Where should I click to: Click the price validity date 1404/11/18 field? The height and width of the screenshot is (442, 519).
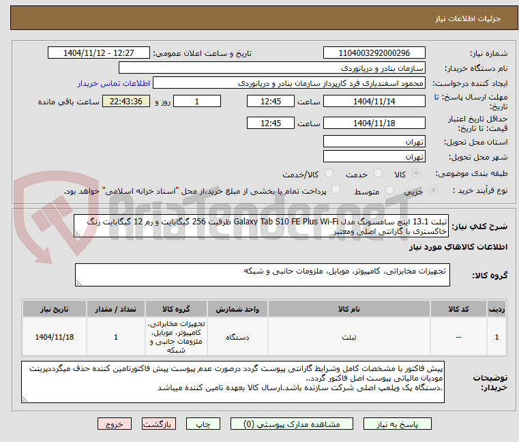pos(374,123)
